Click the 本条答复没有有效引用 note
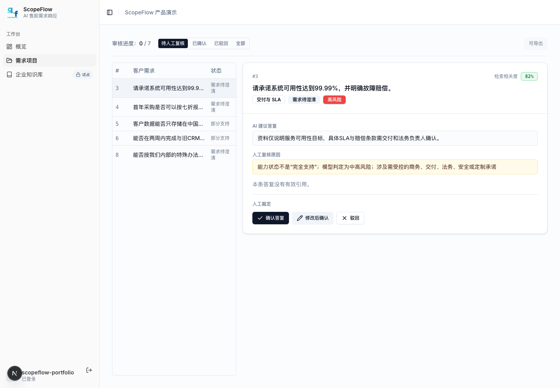The height and width of the screenshot is (388, 560). (282, 184)
